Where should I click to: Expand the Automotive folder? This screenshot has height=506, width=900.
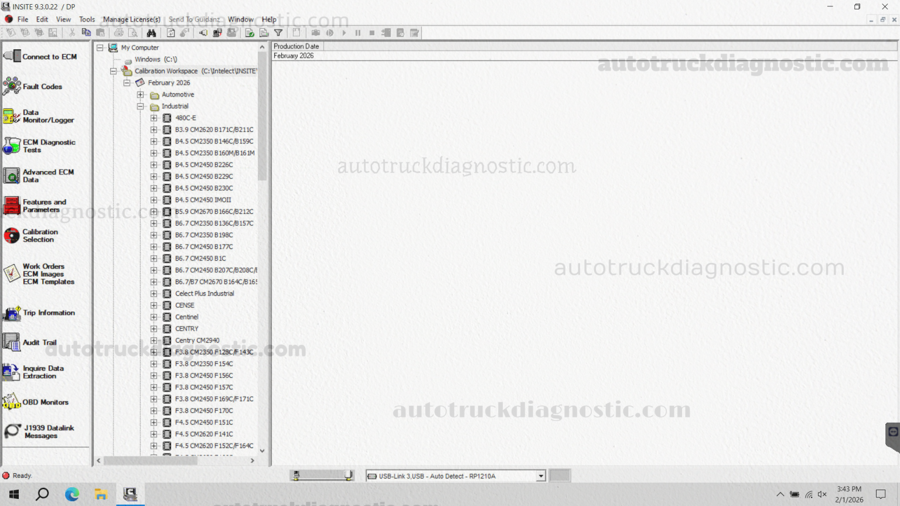click(141, 94)
